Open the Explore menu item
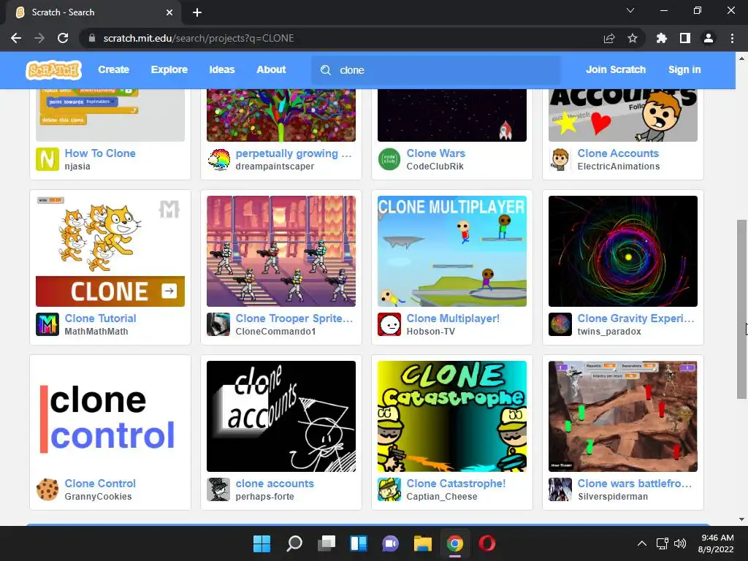This screenshot has width=748, height=561. coord(169,69)
